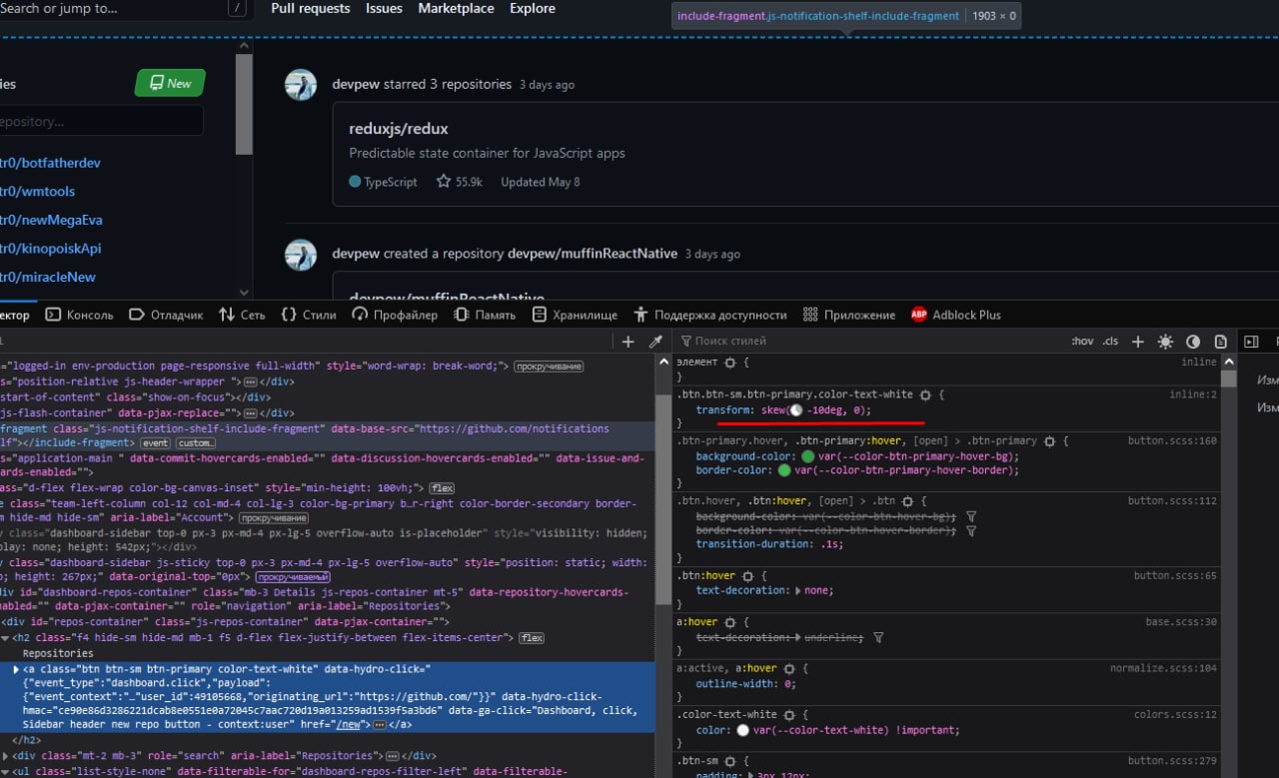
Task: Open the Adblock Plus devtools tab
Action: tap(955, 315)
